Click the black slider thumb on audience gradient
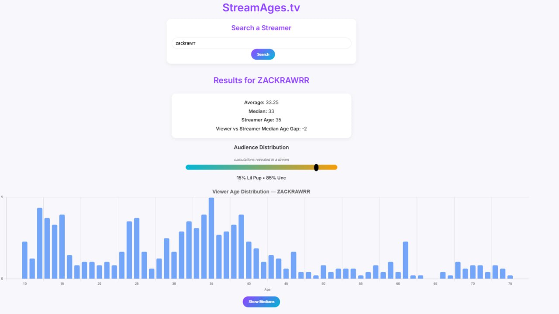This screenshot has height=314, width=559. tap(316, 167)
